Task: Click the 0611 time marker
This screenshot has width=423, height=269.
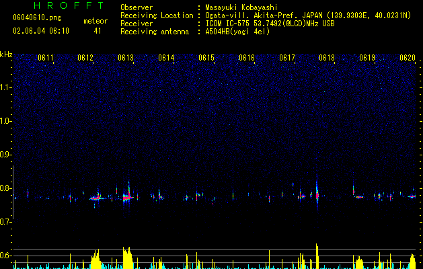Action: pos(46,58)
